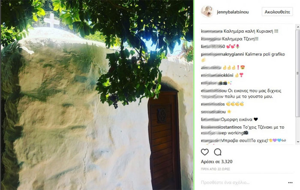Click the ΠΡΙΝ ΑΠΟ 22 ΩΡΕΣ timestamp

(215, 169)
